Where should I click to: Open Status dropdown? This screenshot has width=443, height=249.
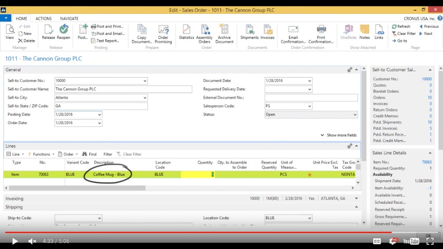(x=355, y=115)
